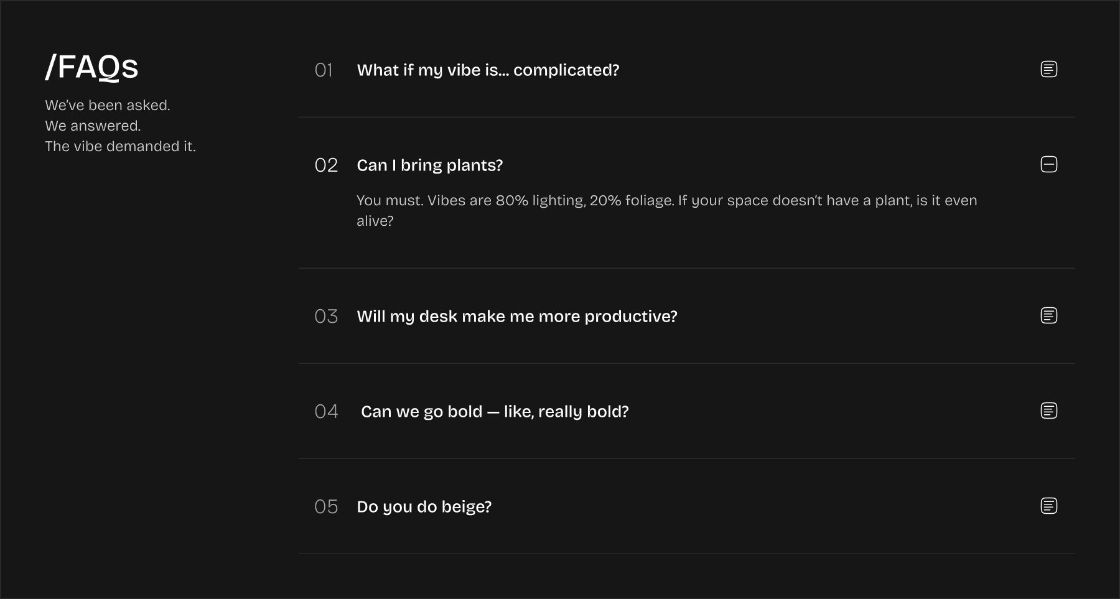Click the number 04 label
The height and width of the screenshot is (599, 1120).
326,412
